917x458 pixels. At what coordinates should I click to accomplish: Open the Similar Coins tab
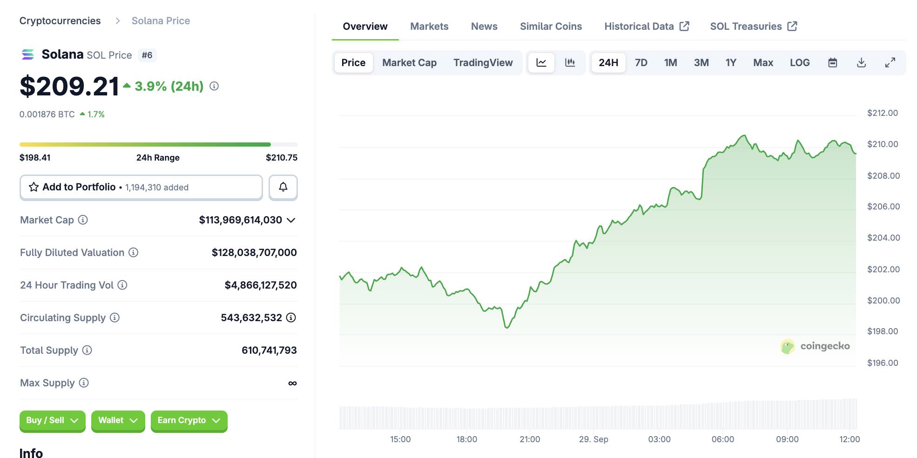[551, 27]
